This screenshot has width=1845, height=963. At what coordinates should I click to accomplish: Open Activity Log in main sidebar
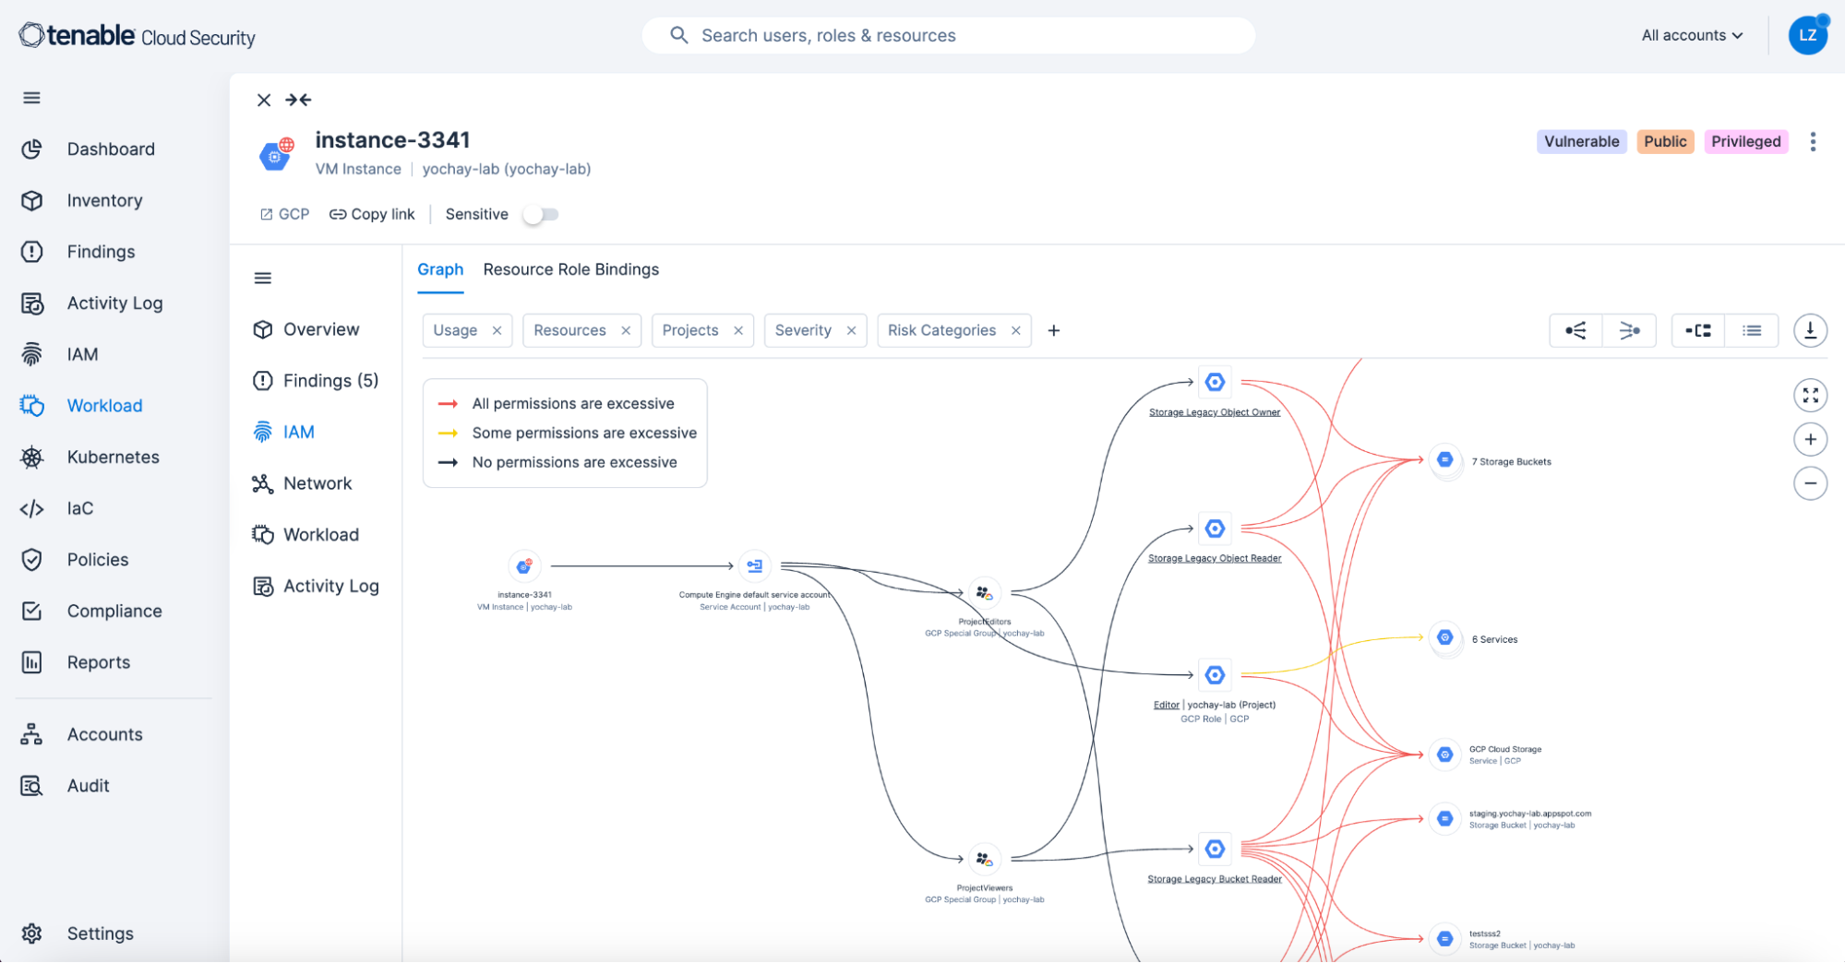(x=114, y=303)
